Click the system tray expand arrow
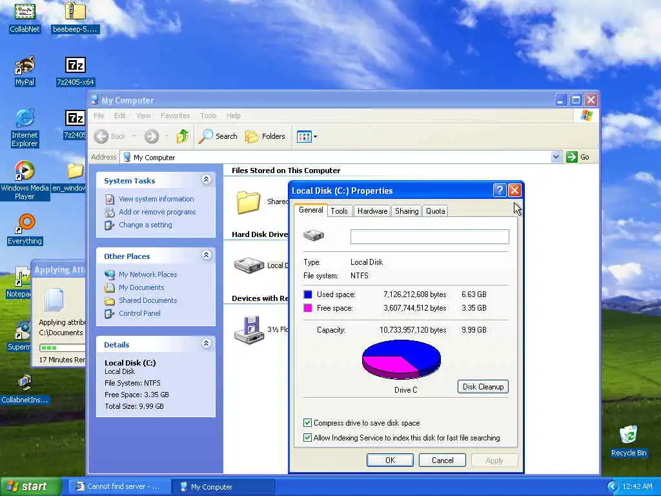 tap(613, 487)
